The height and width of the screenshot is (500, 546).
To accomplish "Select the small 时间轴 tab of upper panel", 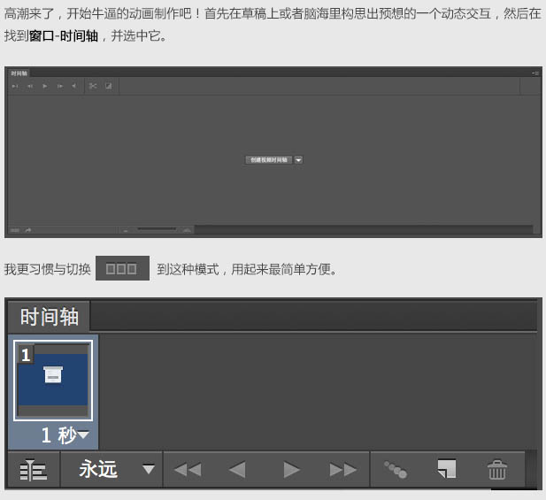I will (x=19, y=73).
